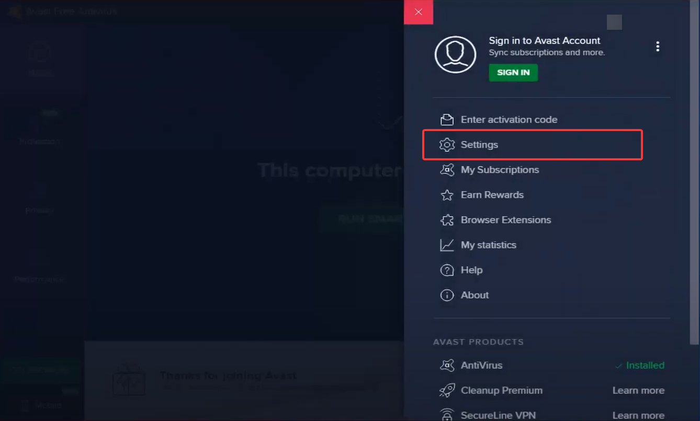Screen dimensions: 700x421
Task: Click the menu panel vertical scrollbar
Action: click(694, 172)
